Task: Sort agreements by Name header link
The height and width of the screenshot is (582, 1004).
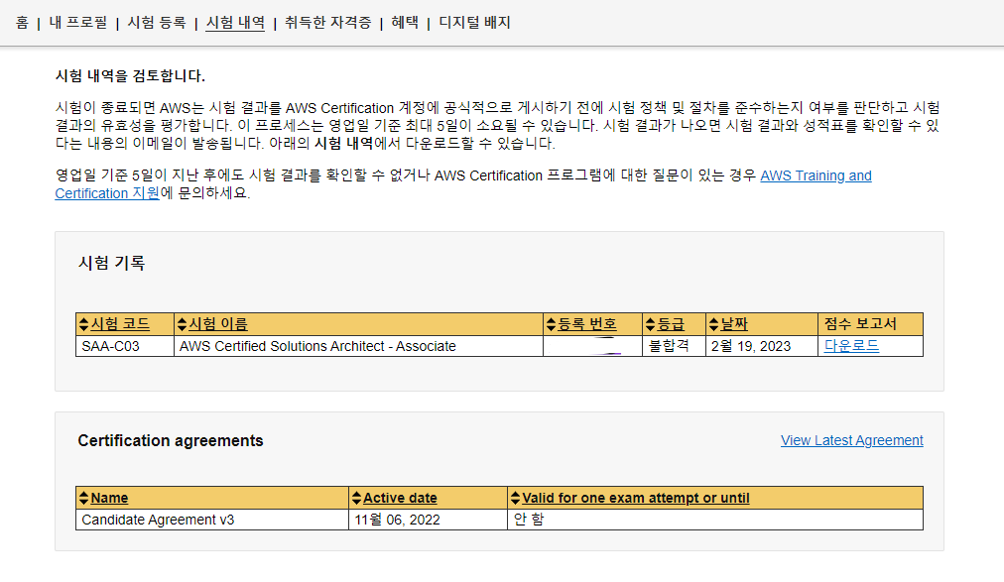Action: 109,498
